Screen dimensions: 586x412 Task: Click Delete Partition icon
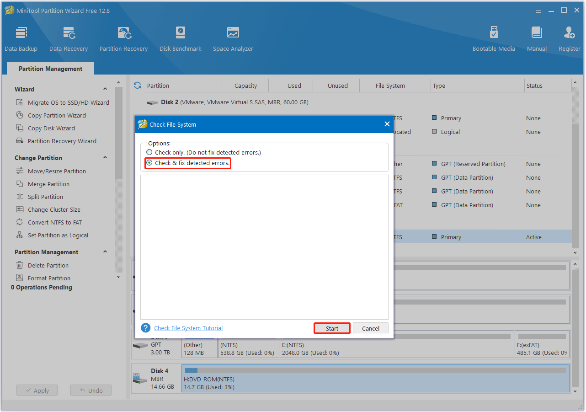[20, 265]
